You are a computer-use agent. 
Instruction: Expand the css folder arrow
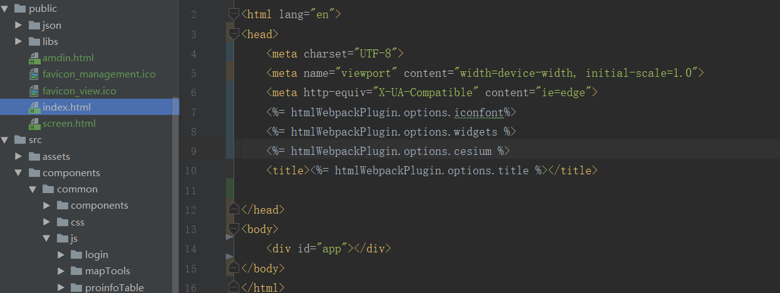pyautogui.click(x=47, y=222)
